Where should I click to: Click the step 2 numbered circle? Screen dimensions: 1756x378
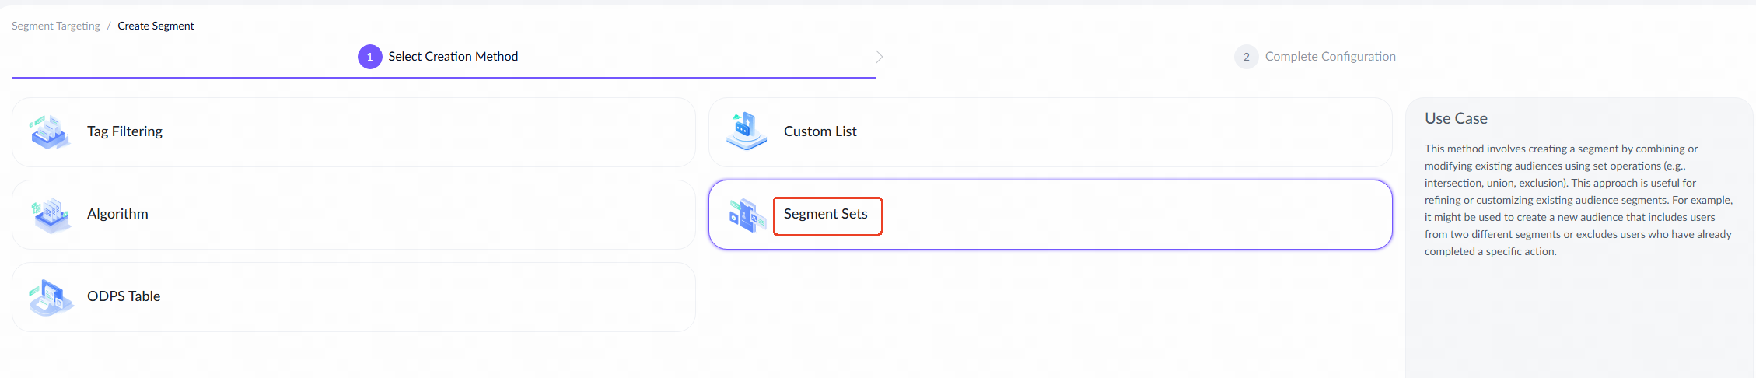[x=1246, y=57]
